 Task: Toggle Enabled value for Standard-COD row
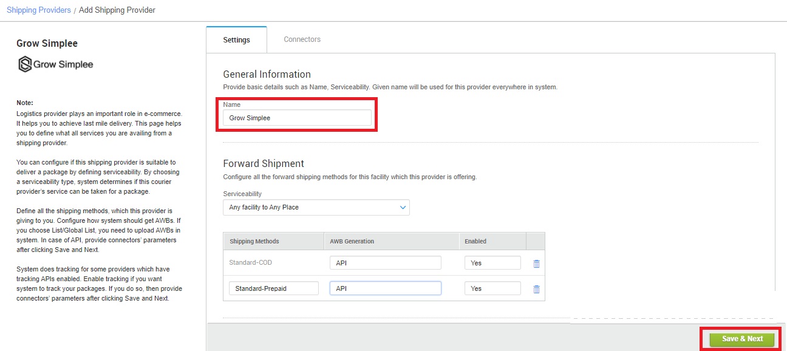[492, 263]
